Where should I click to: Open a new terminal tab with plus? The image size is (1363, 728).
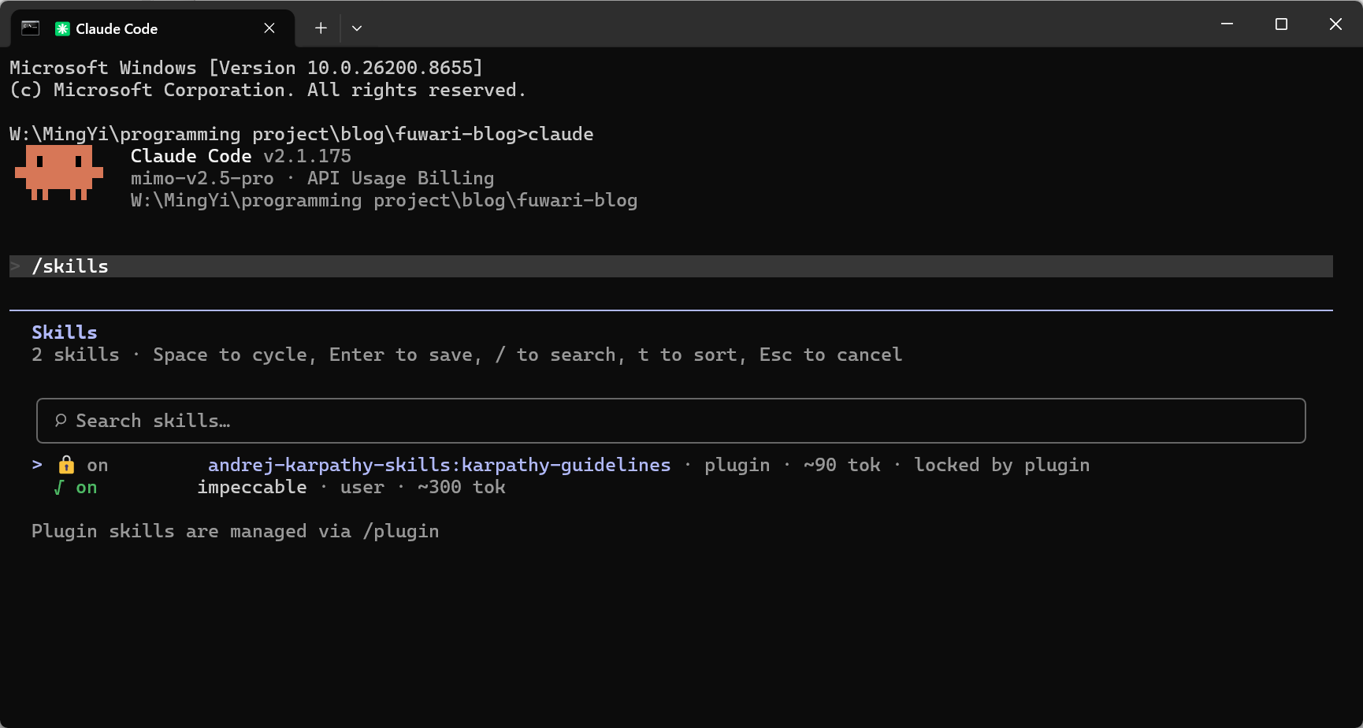(x=321, y=28)
